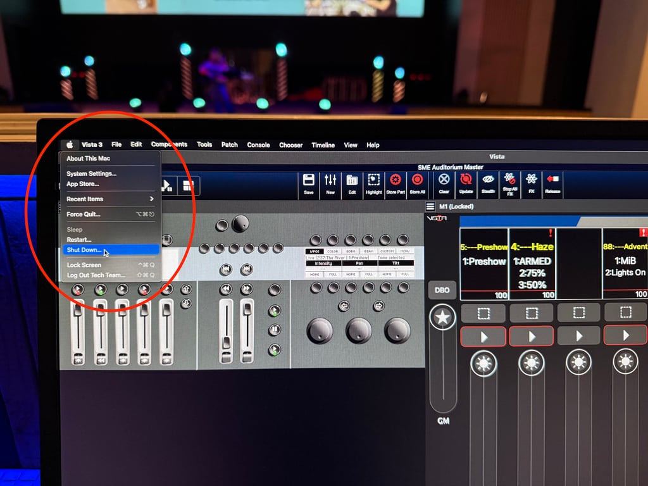Click the Stop All FX icon
This screenshot has height=486, width=648.
point(509,184)
